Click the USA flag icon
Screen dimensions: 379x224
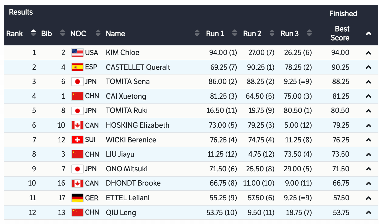click(77, 53)
